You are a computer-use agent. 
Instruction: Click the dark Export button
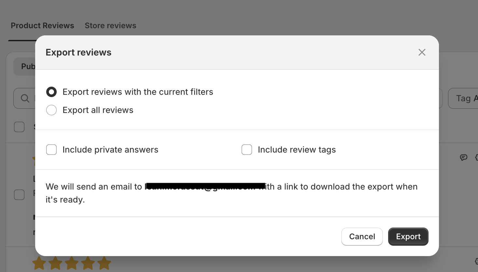pos(408,237)
